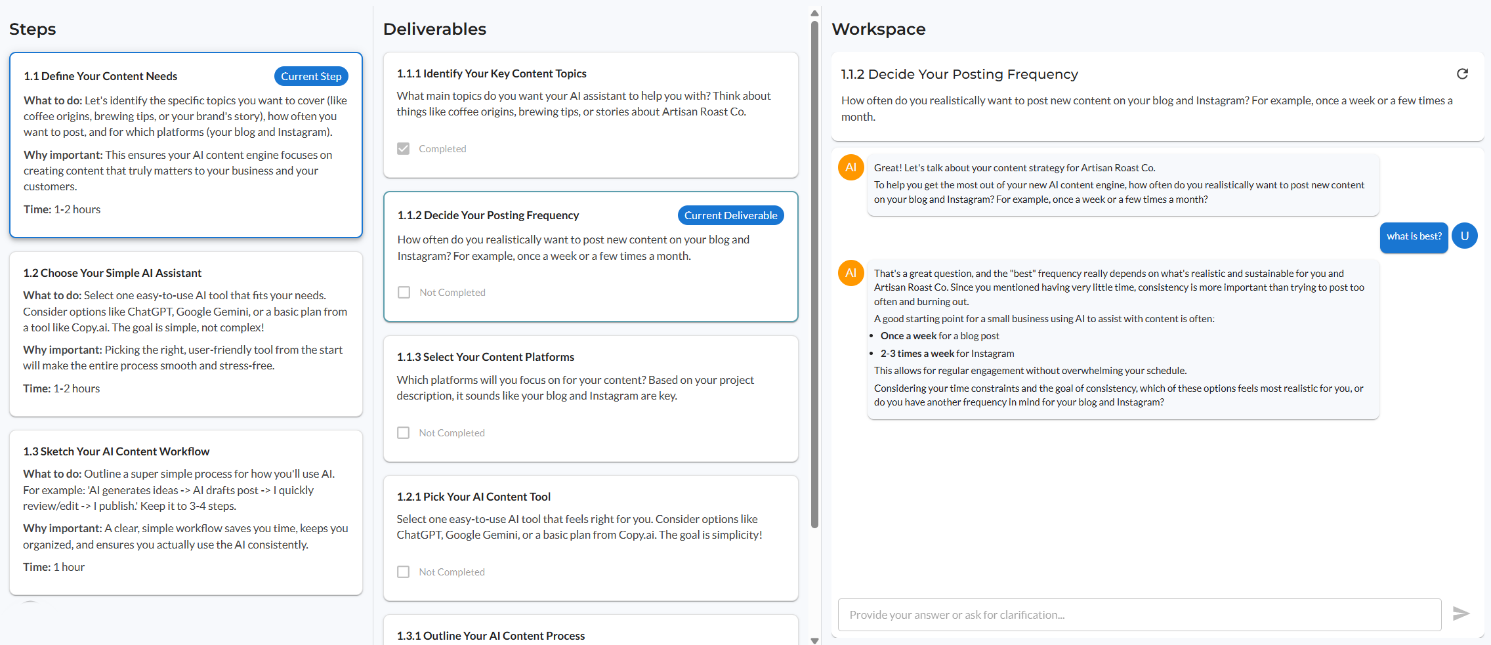This screenshot has height=645, width=1491.
Task: Check the 'Pick Your AI Content Tool' completion box
Action: (x=403, y=572)
